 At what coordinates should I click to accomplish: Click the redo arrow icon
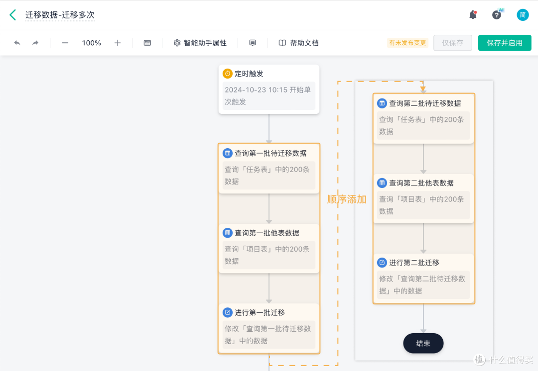35,43
